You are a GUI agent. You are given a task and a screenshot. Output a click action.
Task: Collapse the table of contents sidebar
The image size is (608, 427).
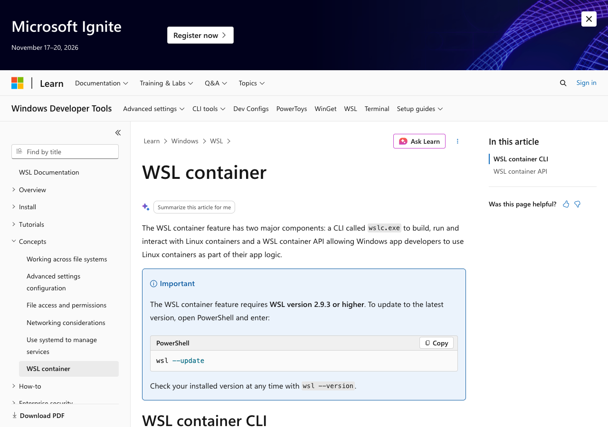tap(118, 133)
